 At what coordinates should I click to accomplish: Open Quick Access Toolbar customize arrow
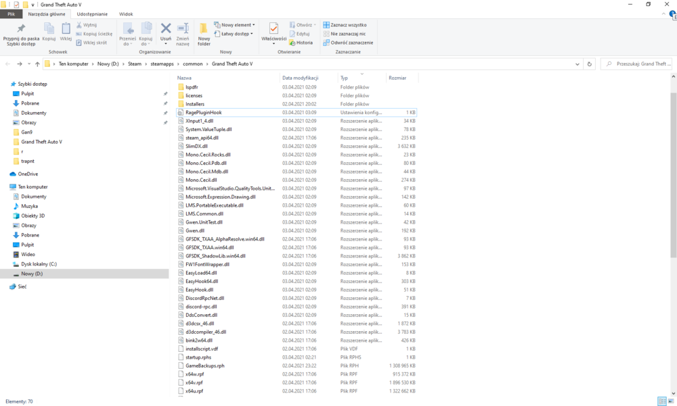click(32, 5)
